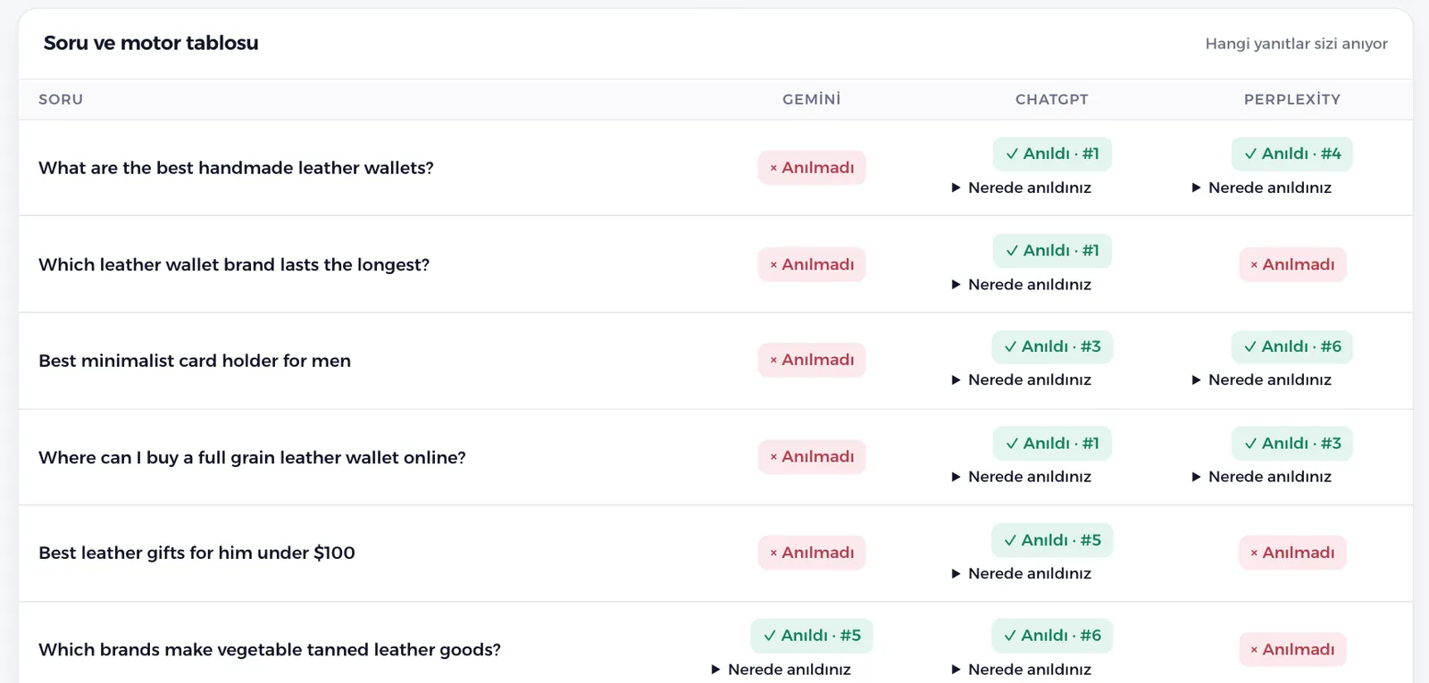Click Perplexity 'Anıldı · #4' badge for handmade wallets
The width and height of the screenshot is (1429, 683).
(1292, 154)
